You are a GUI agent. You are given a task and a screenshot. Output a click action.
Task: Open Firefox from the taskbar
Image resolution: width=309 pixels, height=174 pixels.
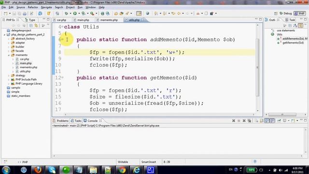pos(38,170)
